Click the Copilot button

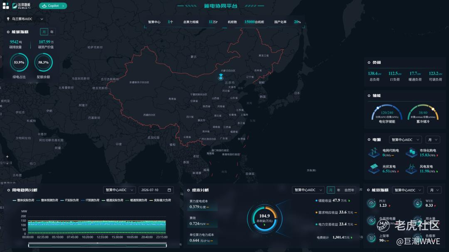[53, 6]
